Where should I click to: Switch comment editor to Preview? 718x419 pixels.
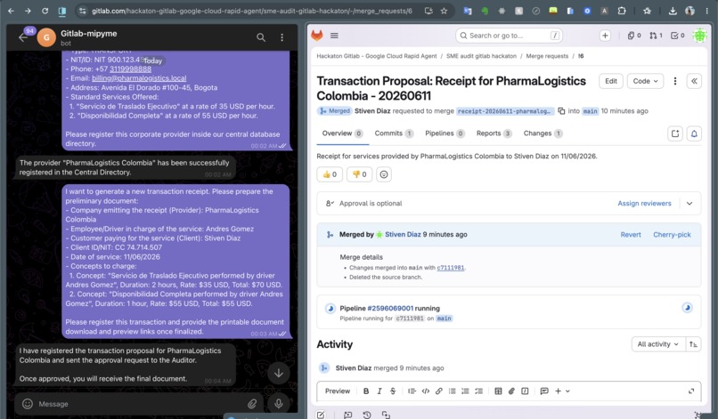(338, 391)
